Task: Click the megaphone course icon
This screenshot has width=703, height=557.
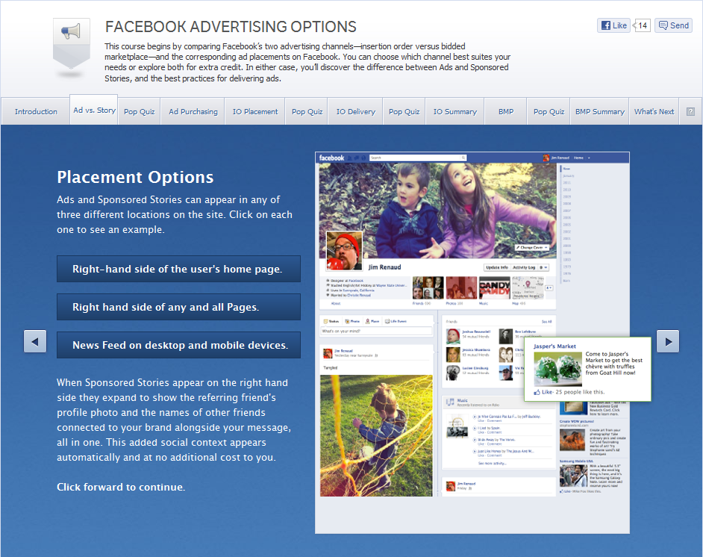Action: (x=72, y=45)
